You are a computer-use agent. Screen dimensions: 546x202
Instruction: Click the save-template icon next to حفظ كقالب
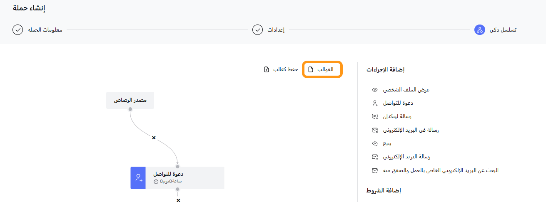click(267, 69)
